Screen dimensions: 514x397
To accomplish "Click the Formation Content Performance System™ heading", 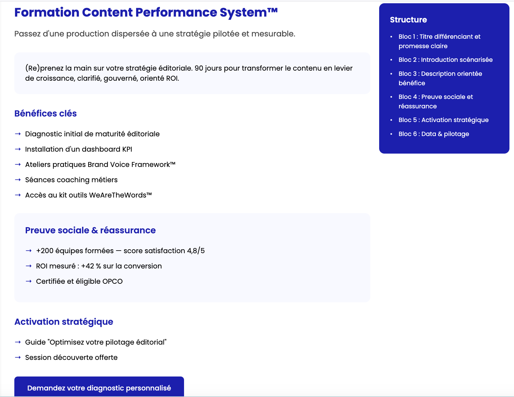I will [146, 12].
